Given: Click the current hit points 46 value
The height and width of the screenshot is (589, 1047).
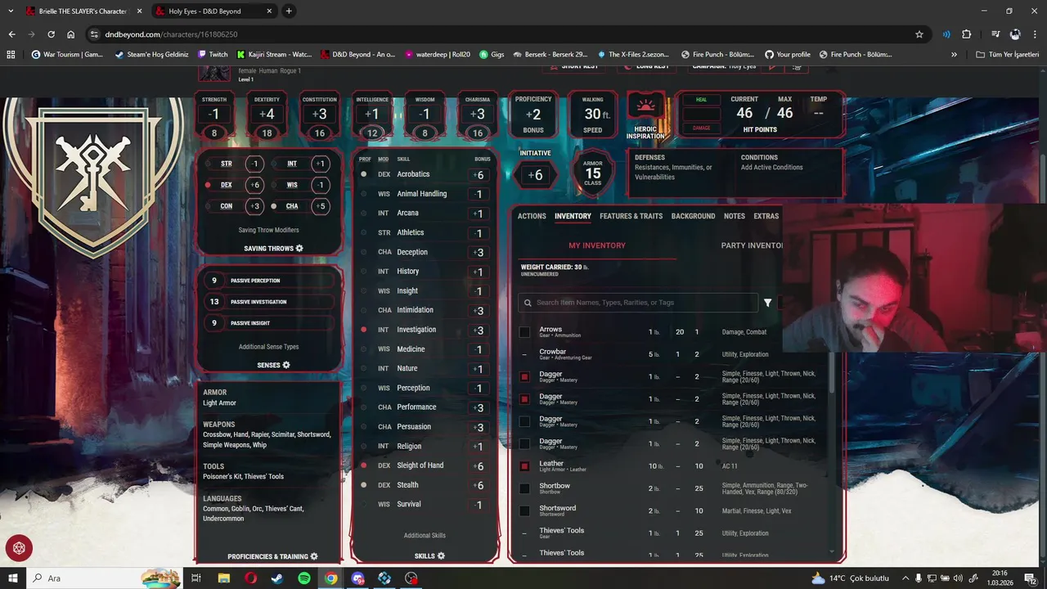Looking at the screenshot, I should [744, 114].
